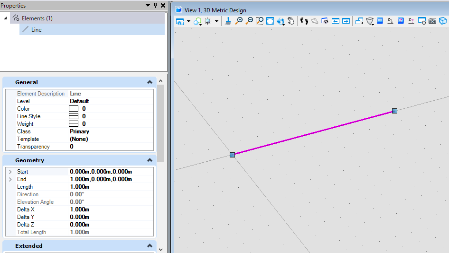This screenshot has width=449, height=253.
Task: Select the Fly paper-plane tool
Action: (314, 21)
